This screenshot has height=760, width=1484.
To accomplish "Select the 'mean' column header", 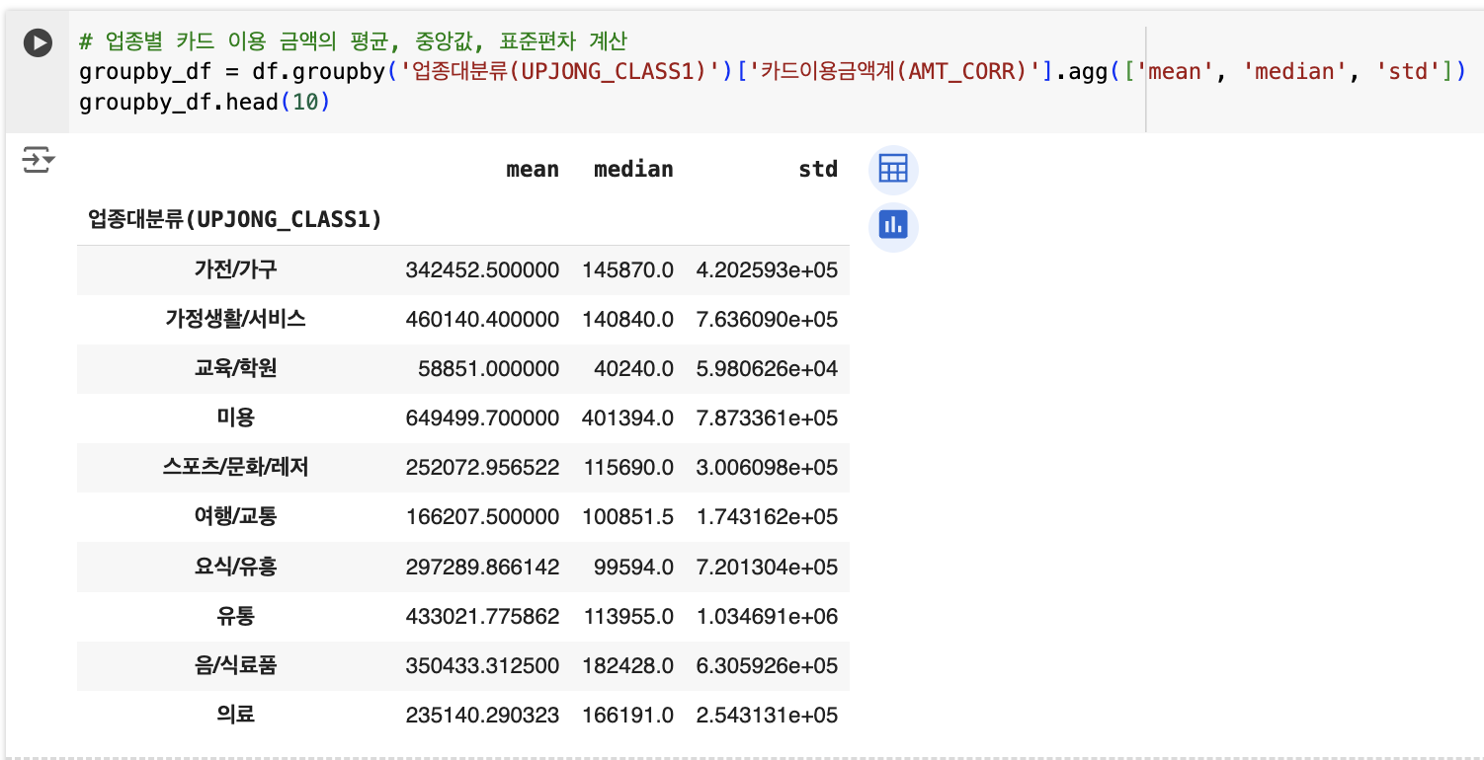I will pyautogui.click(x=533, y=169).
